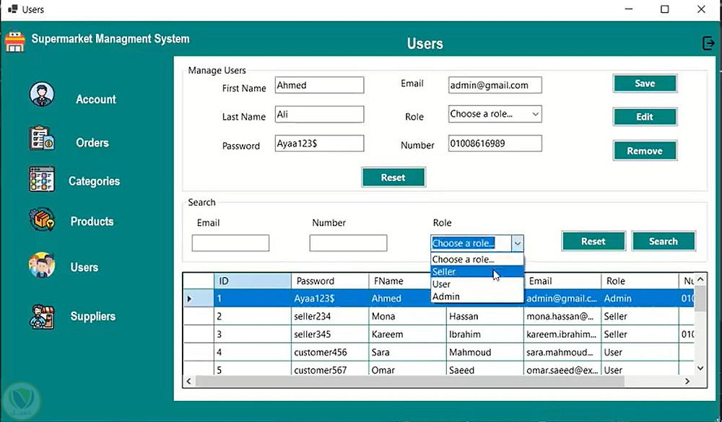Click cell 'Ayaa123$' in table row 1
722x422 pixels.
(x=330, y=298)
